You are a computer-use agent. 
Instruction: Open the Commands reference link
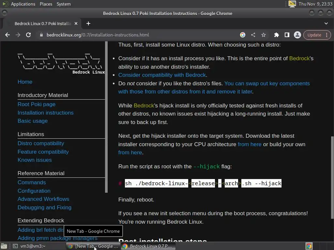(32, 182)
